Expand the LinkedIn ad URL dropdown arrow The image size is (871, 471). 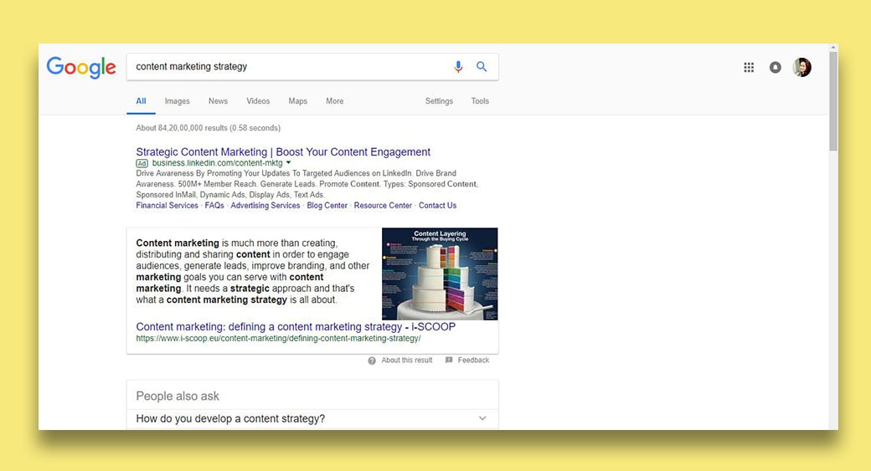tap(289, 163)
